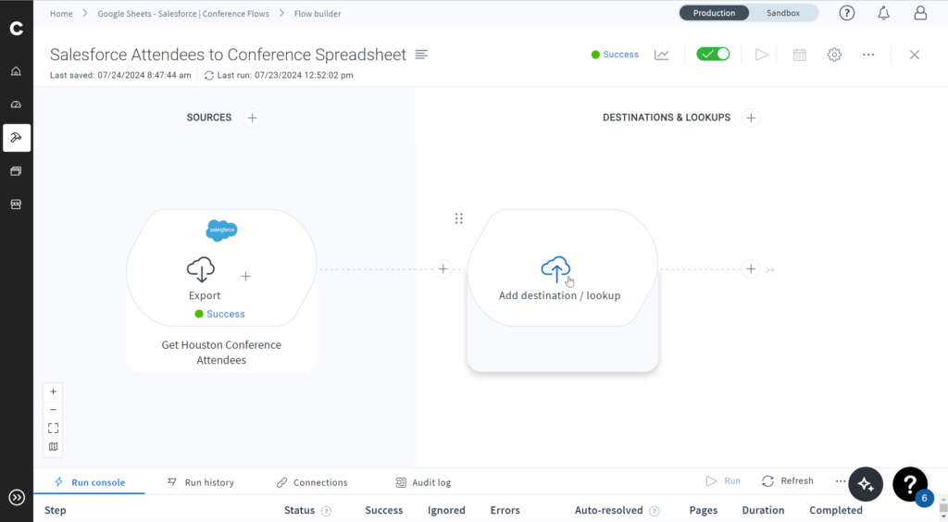Toggle the canvas mini map icon
This screenshot has height=522, width=948.
tap(53, 446)
